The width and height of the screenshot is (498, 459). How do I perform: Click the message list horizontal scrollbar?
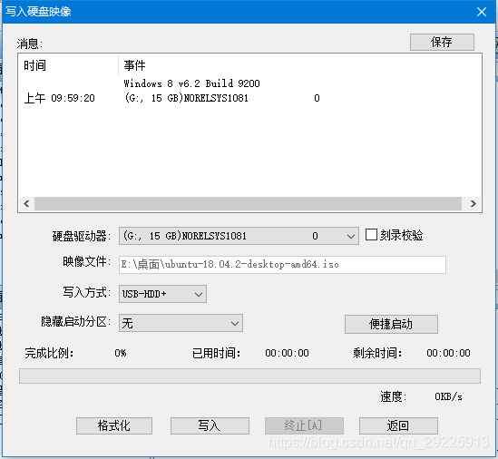pyautogui.click(x=248, y=203)
